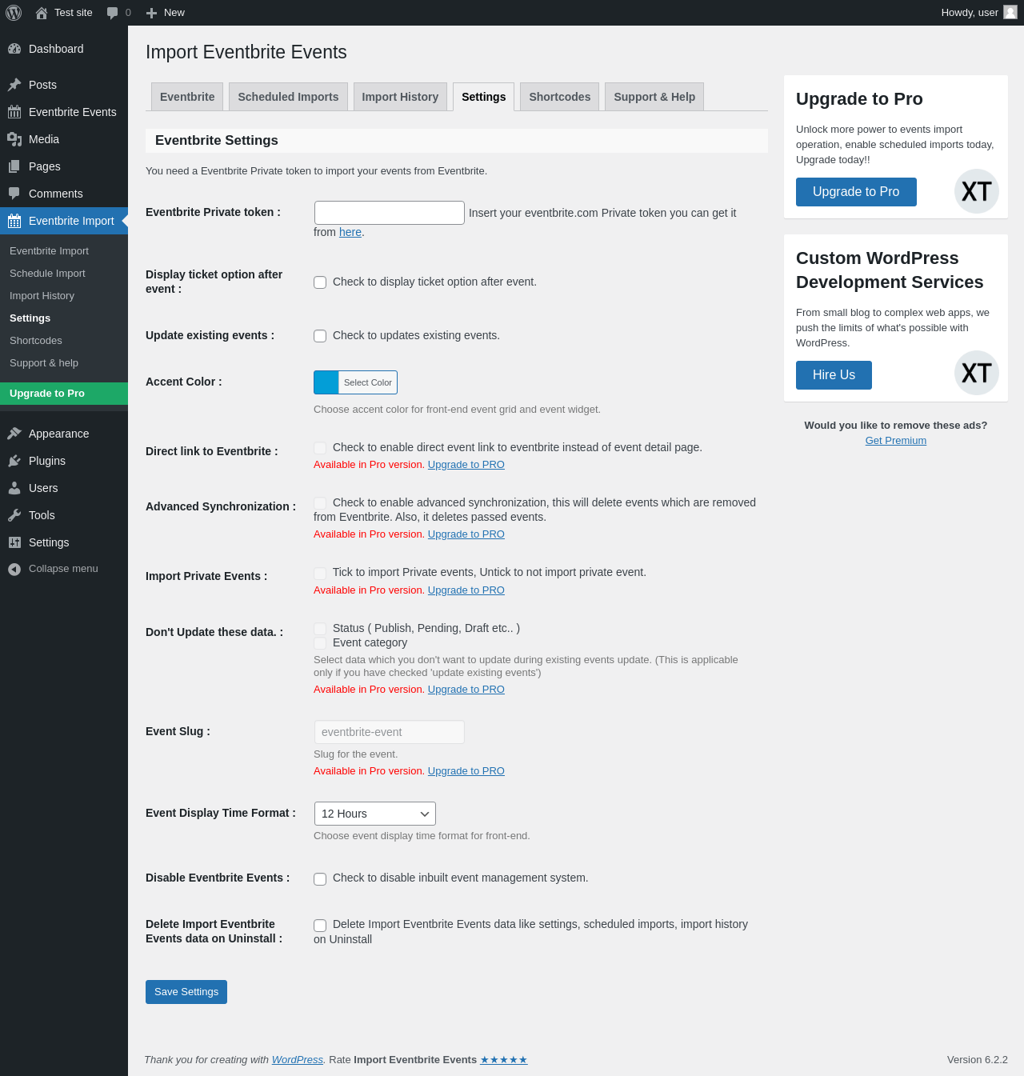Click the Get Premium link
The height and width of the screenshot is (1076, 1024).
(896, 441)
